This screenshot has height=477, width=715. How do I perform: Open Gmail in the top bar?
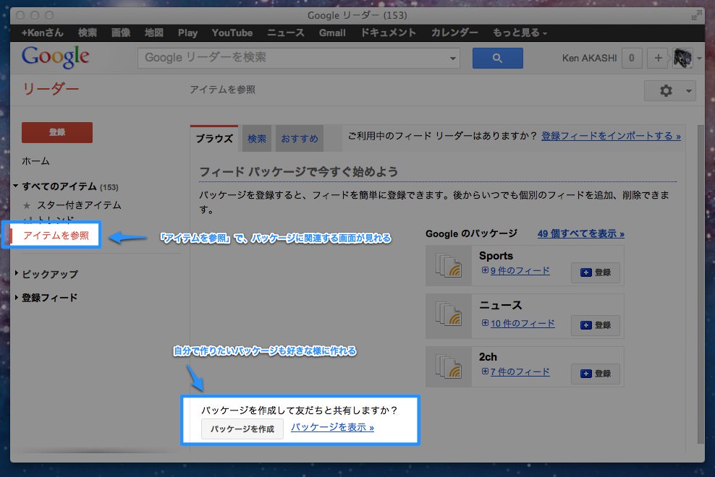coord(332,33)
